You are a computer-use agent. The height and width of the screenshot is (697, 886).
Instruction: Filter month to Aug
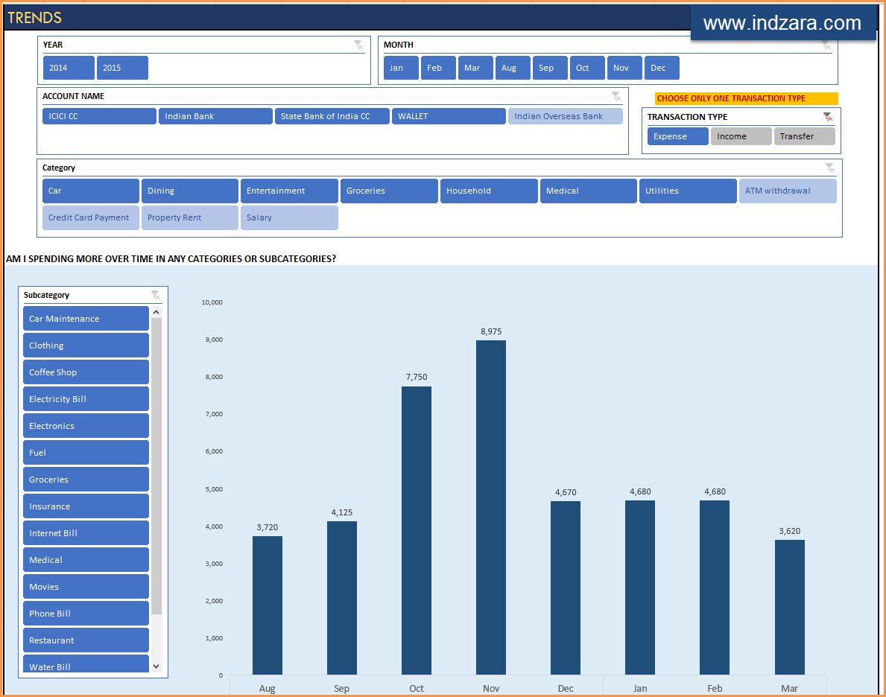pyautogui.click(x=512, y=68)
